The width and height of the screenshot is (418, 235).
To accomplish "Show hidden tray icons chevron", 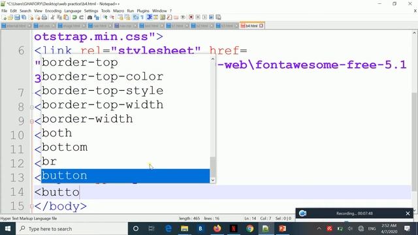I will click(319, 228).
